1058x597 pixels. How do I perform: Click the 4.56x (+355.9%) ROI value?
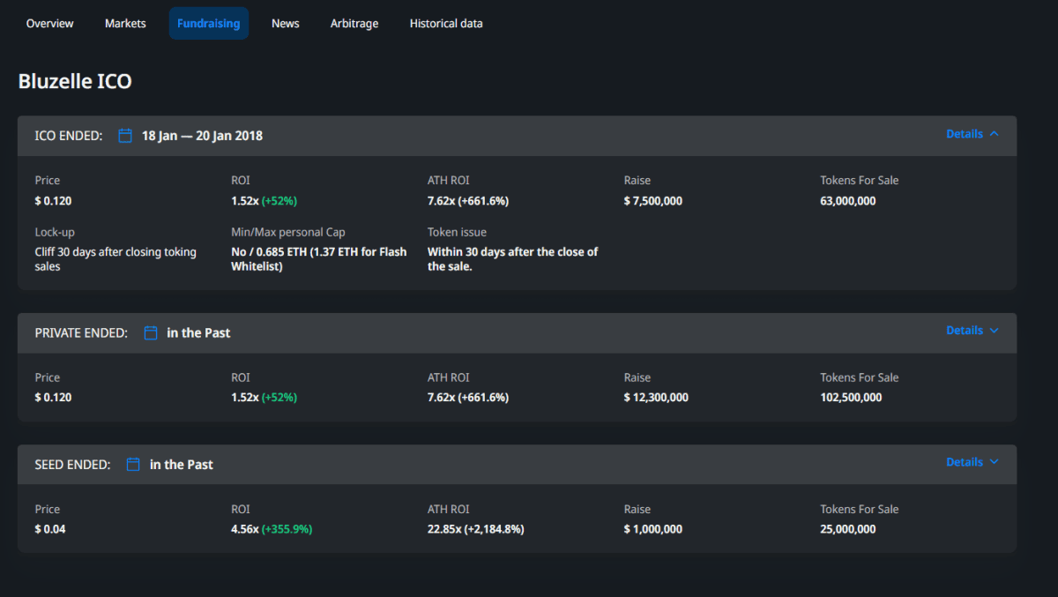272,529
